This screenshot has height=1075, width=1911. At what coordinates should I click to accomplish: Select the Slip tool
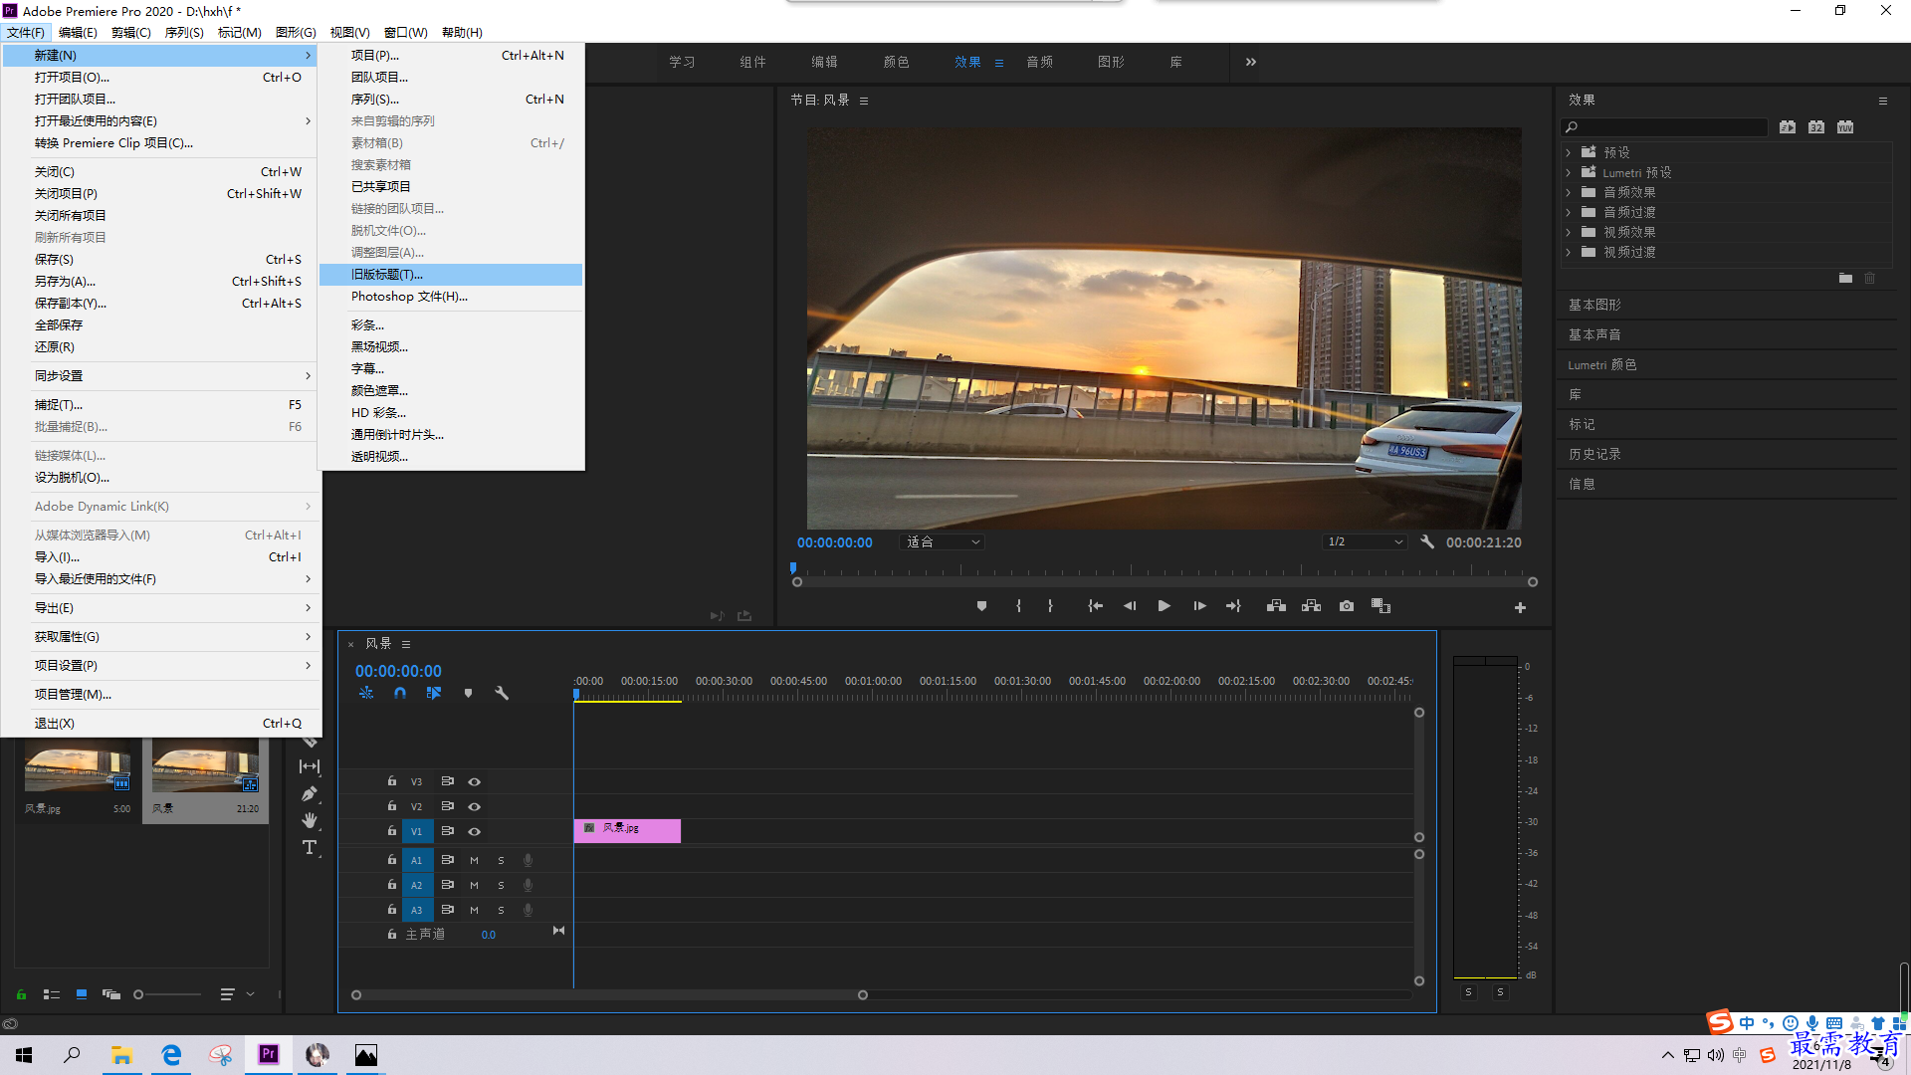(x=310, y=766)
